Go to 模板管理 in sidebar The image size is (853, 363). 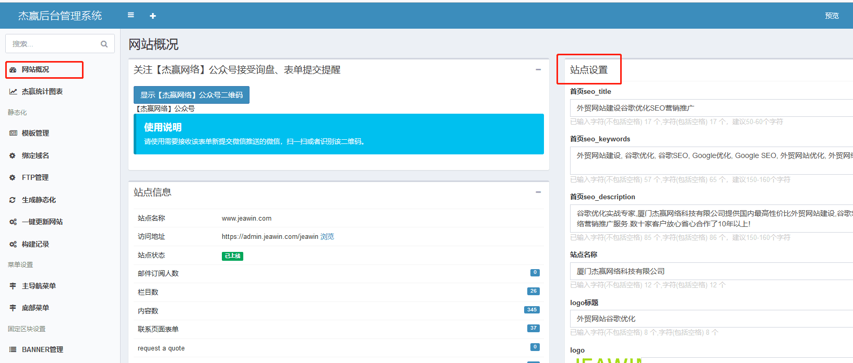pos(35,134)
